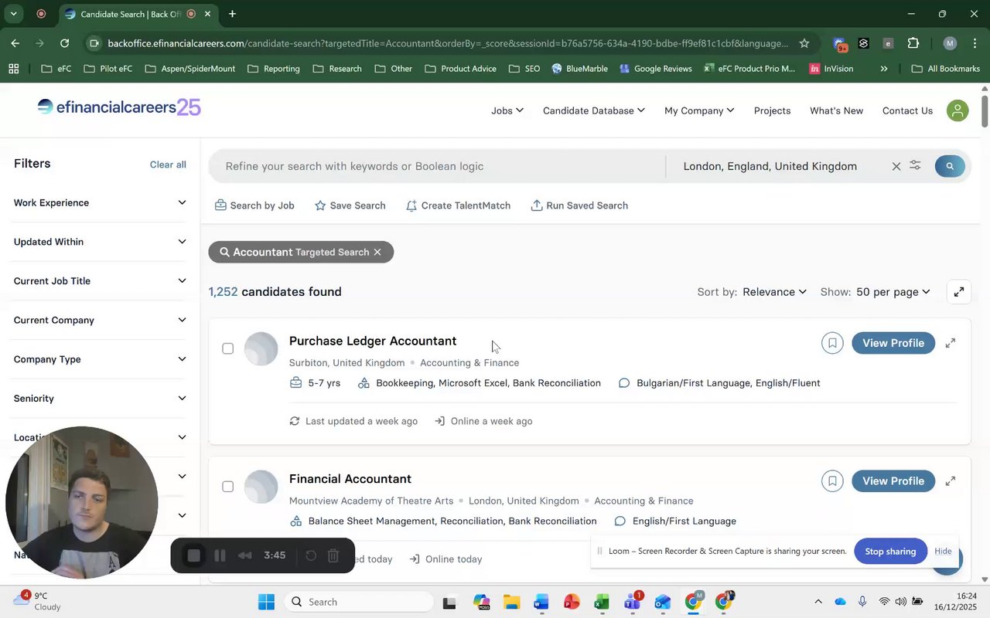The image size is (990, 618).
Task: View Profile of Purchase Ledger Accountant
Action: 893,343
